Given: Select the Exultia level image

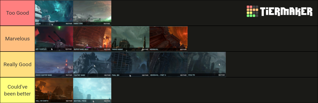Looking at the screenshot, I should (x=207, y=64).
